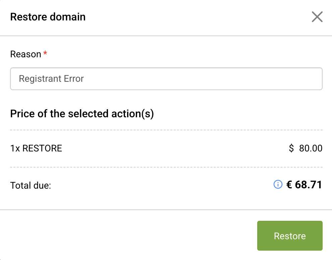Click the euro currency symbol

point(289,185)
